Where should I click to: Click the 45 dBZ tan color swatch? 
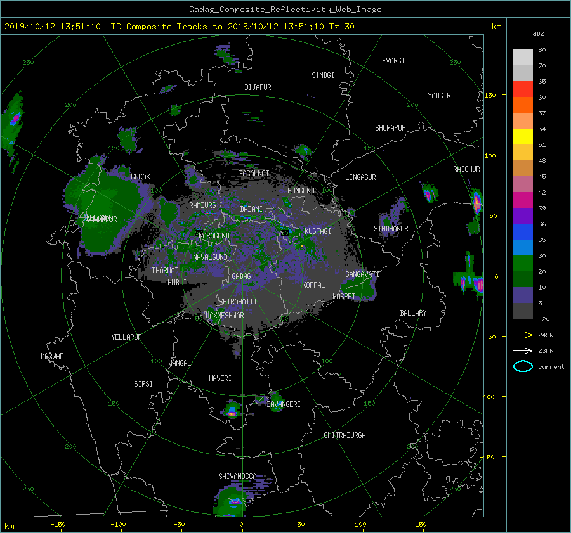[x=523, y=169]
